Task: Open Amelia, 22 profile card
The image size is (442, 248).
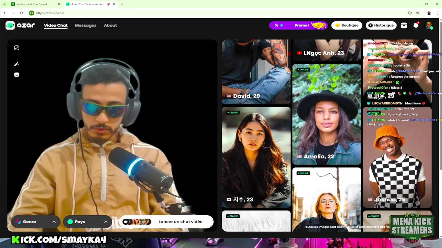Action: (x=327, y=114)
